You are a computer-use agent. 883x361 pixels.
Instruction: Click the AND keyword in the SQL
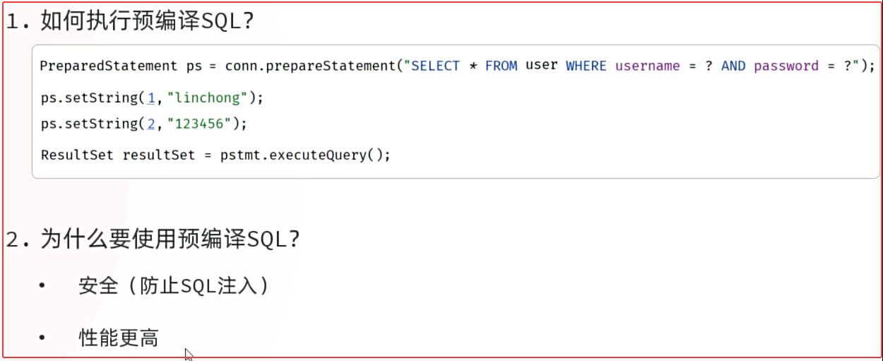tap(733, 66)
